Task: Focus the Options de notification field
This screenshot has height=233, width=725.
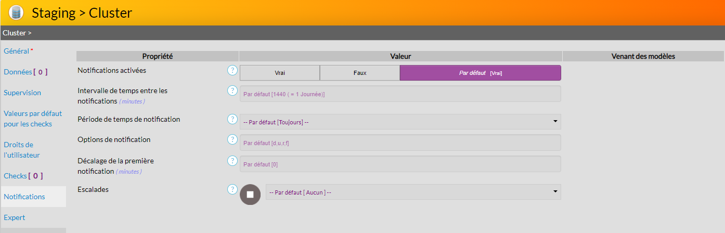Action: [x=400, y=143]
